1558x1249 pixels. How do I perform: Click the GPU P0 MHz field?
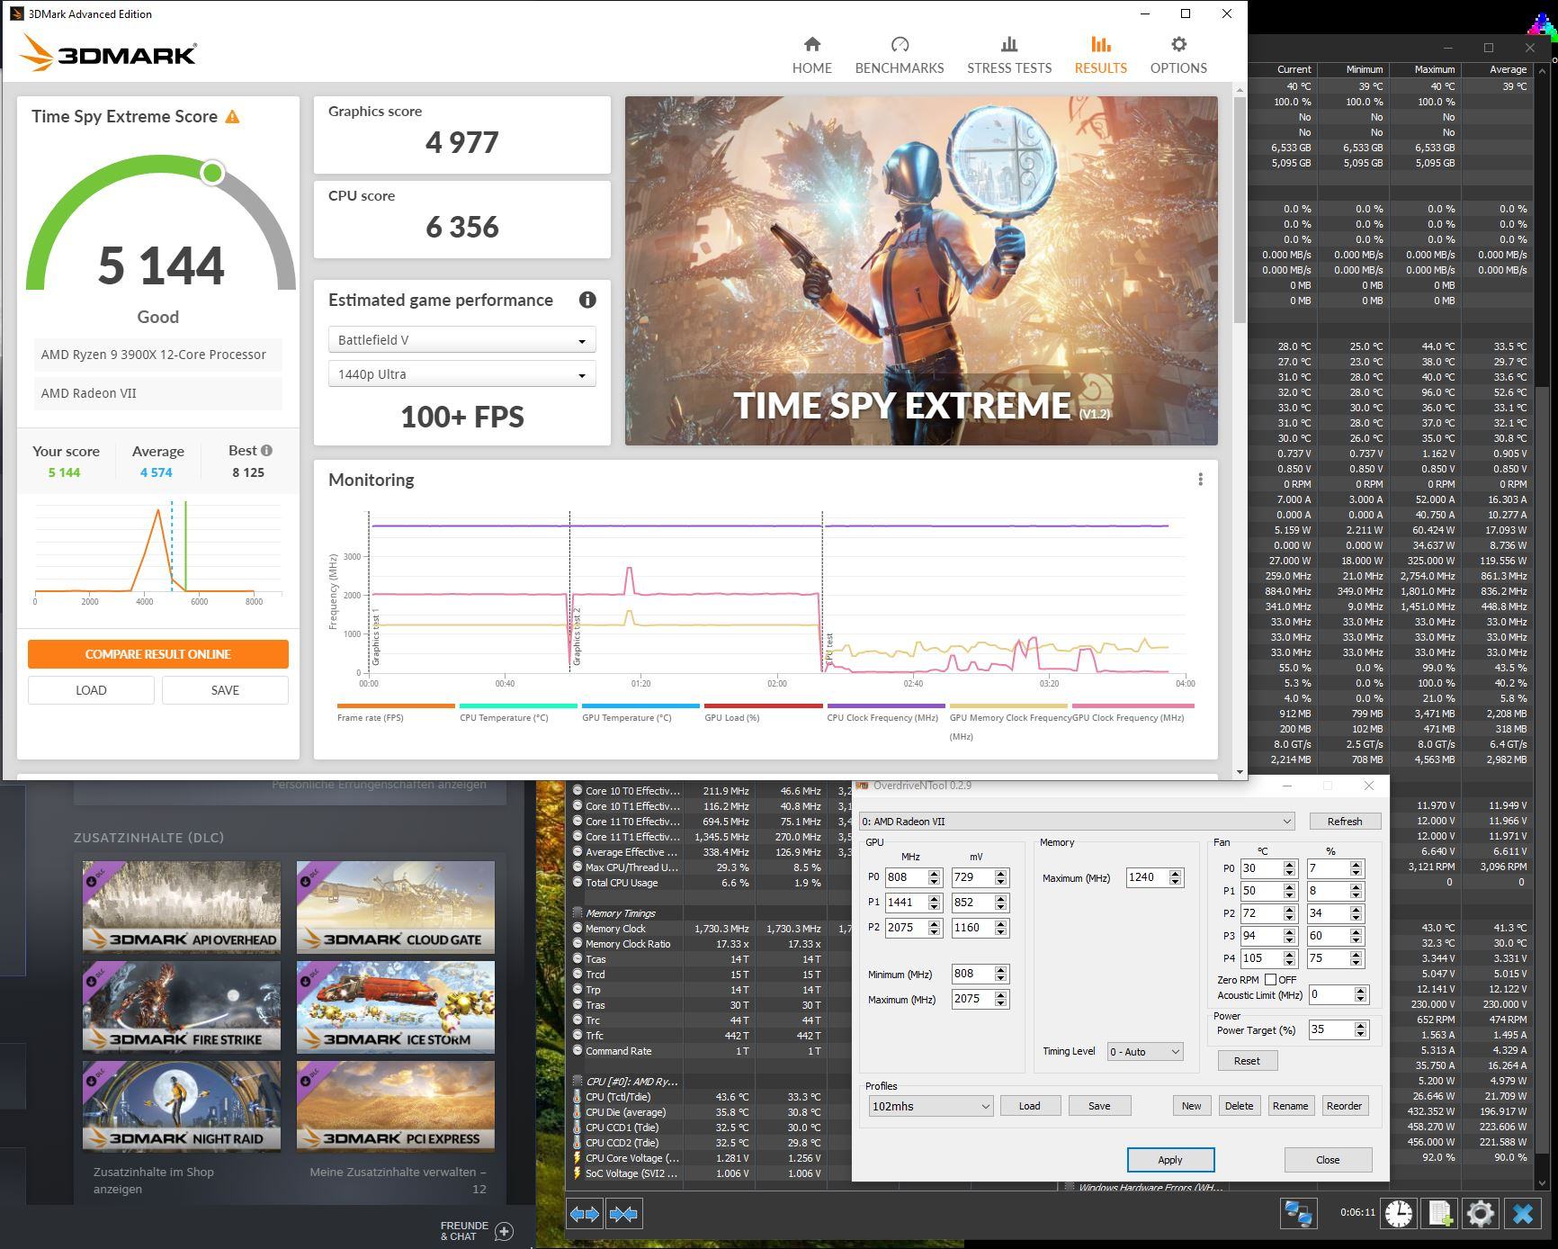point(906,877)
